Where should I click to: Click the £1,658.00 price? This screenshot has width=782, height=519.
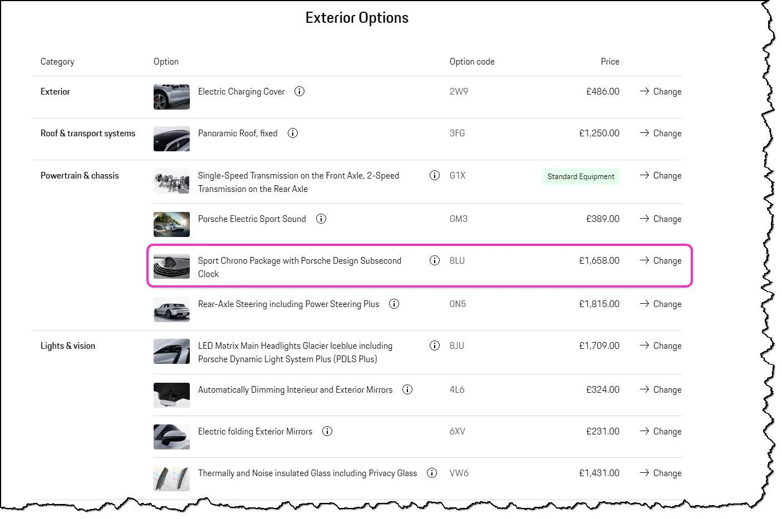[599, 260]
